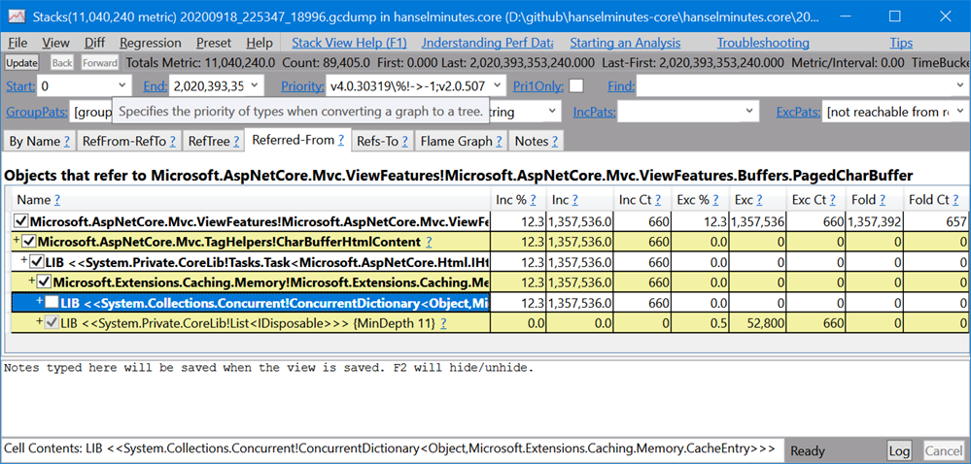Expand the Tasks.Task tree node
Screen dimensions: 971x464
[24, 260]
